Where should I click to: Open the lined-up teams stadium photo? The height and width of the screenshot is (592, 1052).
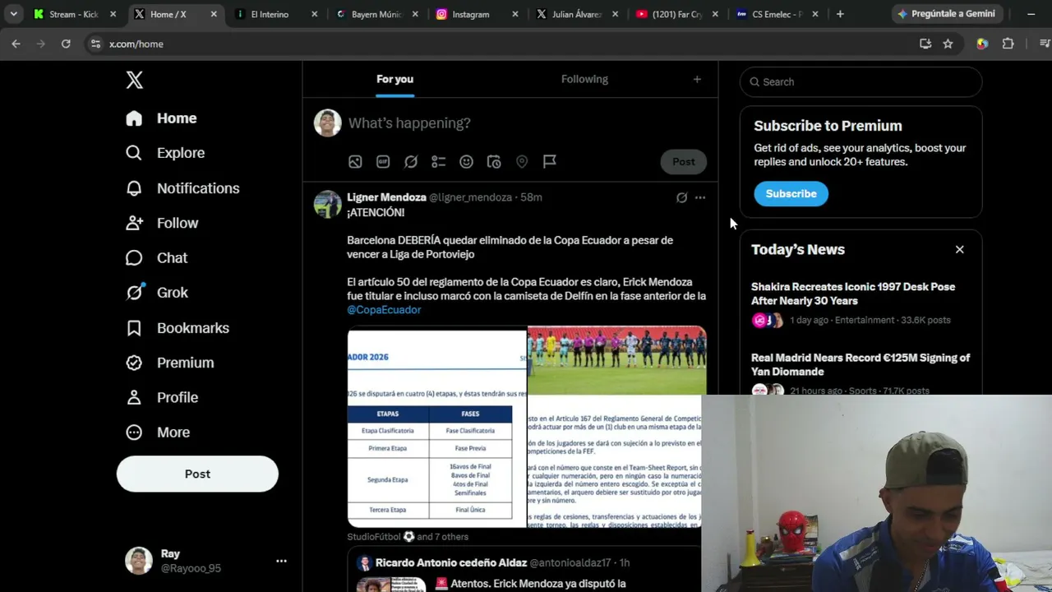tap(616, 360)
